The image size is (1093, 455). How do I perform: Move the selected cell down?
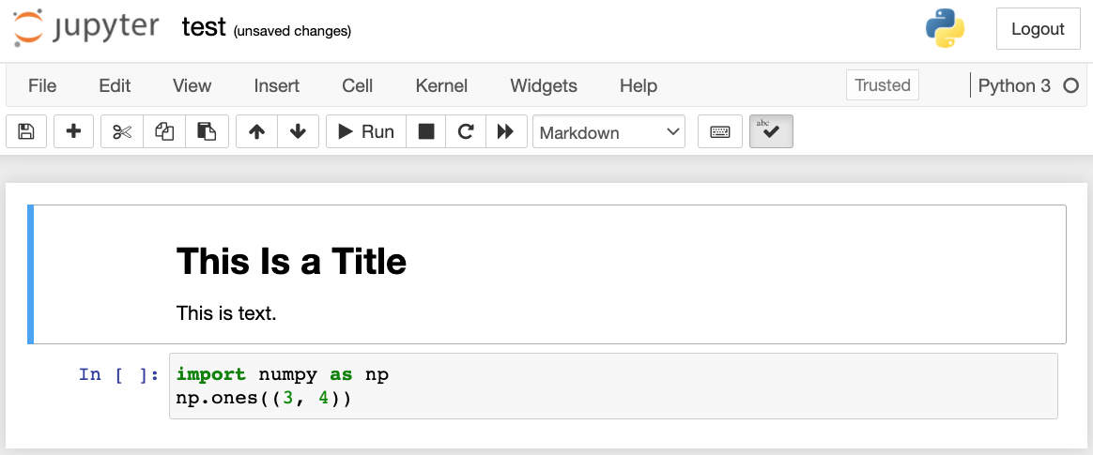coord(299,132)
